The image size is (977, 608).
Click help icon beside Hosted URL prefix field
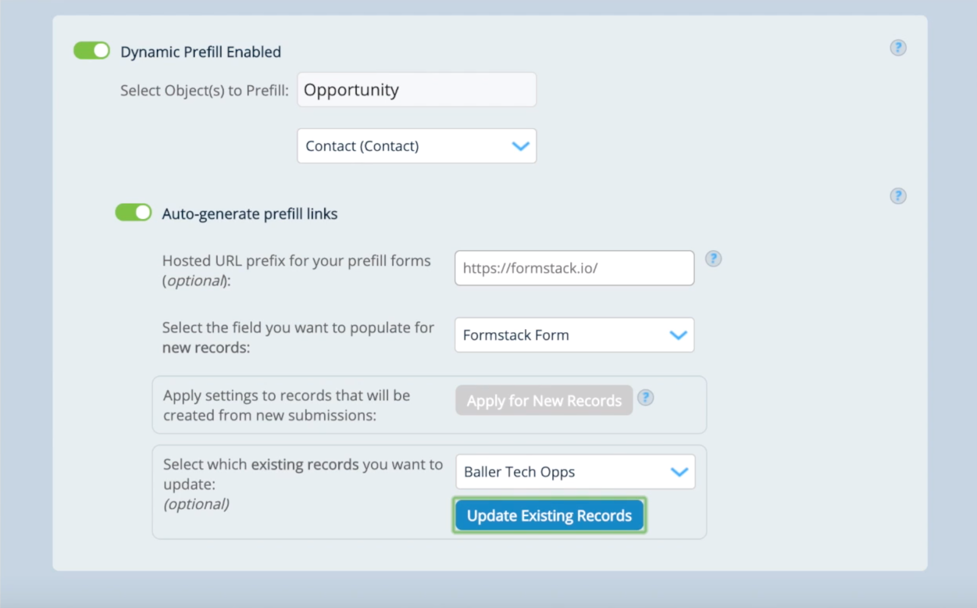pyautogui.click(x=713, y=259)
